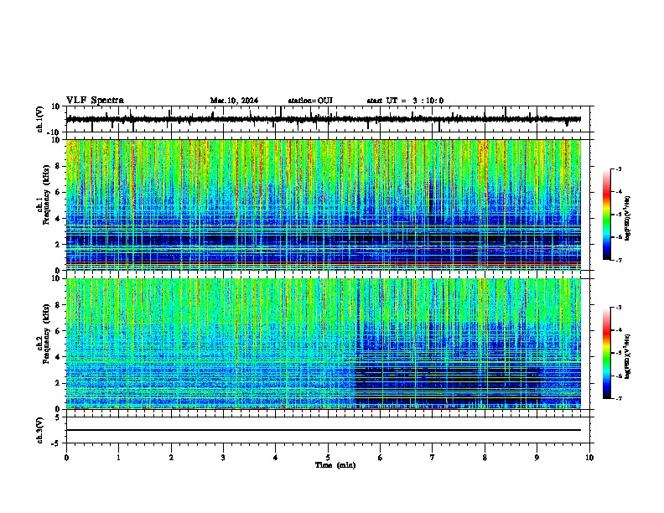Click time axis tick label "1"
664x513 pixels.
click(x=118, y=458)
